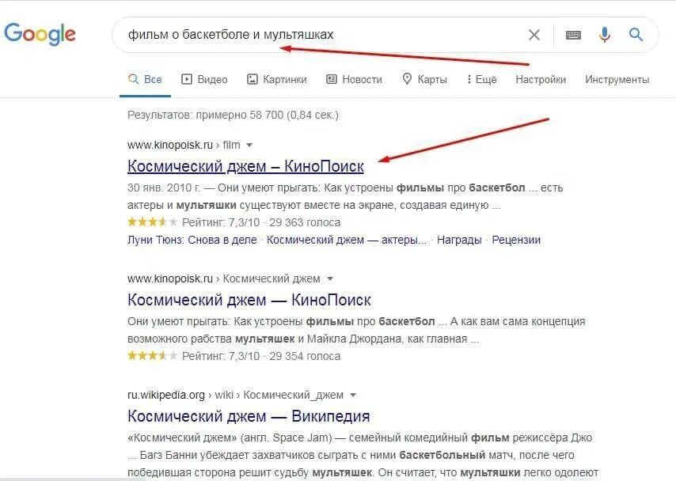Click the Карты location pin icon
The image size is (676, 481).
pyautogui.click(x=407, y=79)
